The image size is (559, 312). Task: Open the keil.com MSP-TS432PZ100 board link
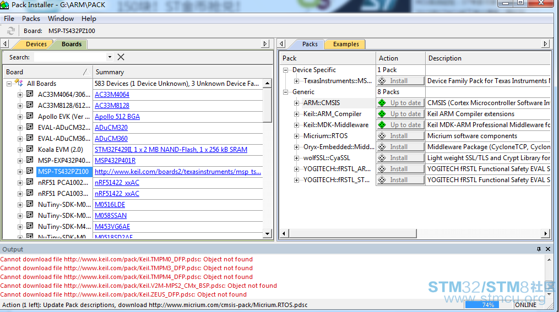pyautogui.click(x=178, y=172)
